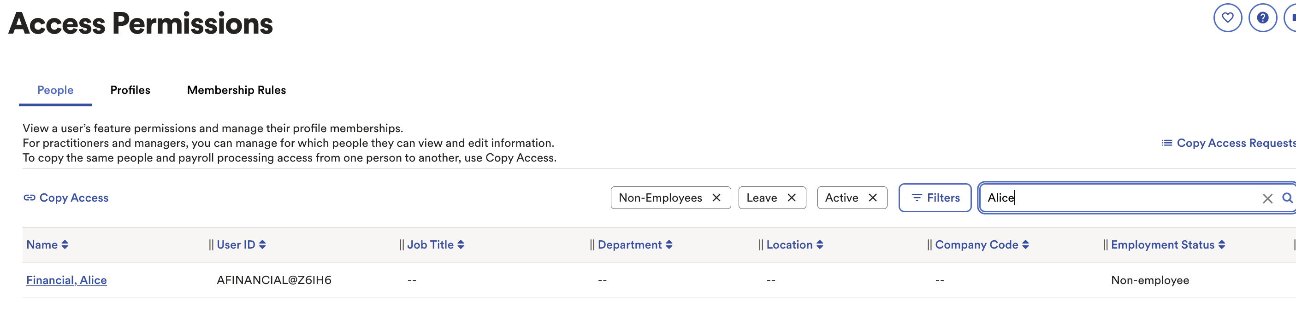Open the Filters panel
Image resolution: width=1296 pixels, height=319 pixels.
pos(935,198)
